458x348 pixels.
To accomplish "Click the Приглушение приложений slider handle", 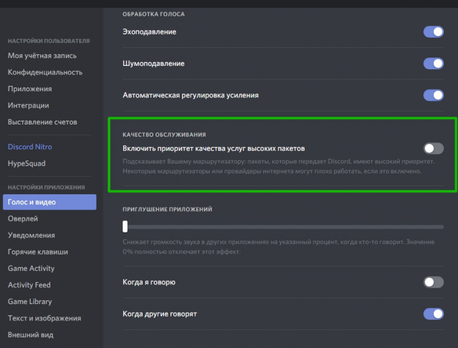I will click(125, 226).
